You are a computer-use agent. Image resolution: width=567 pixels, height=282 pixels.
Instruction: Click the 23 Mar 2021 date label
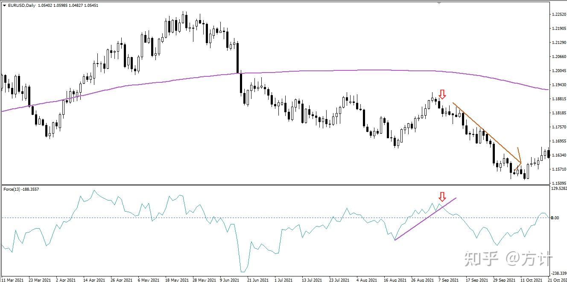[39, 280]
